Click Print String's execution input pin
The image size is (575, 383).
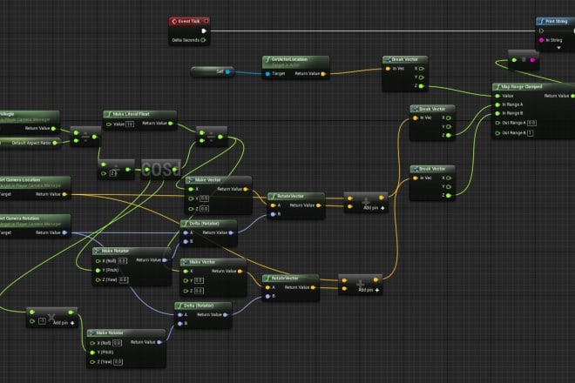click(541, 31)
